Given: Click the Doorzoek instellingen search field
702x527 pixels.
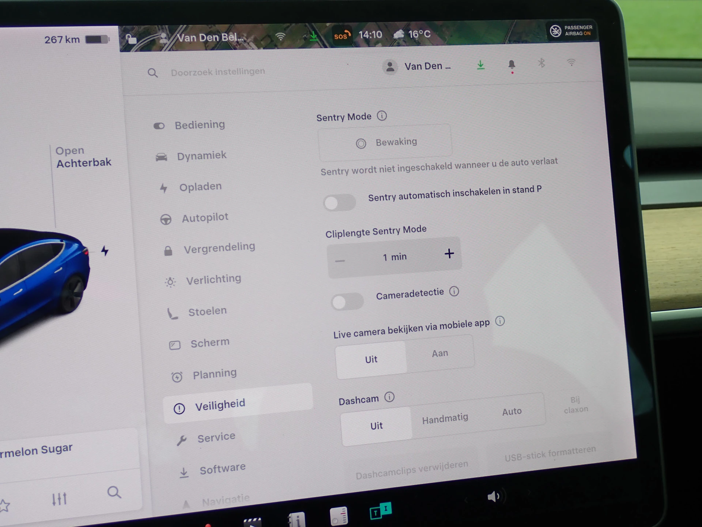Looking at the screenshot, I should (x=218, y=72).
